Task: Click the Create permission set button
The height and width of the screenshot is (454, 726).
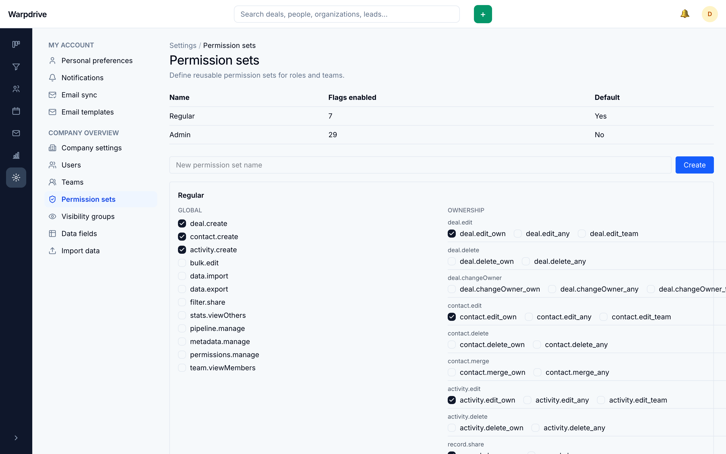Action: [x=694, y=165]
